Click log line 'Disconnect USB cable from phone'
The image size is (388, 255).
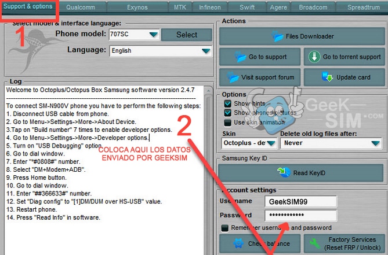(x=57, y=114)
